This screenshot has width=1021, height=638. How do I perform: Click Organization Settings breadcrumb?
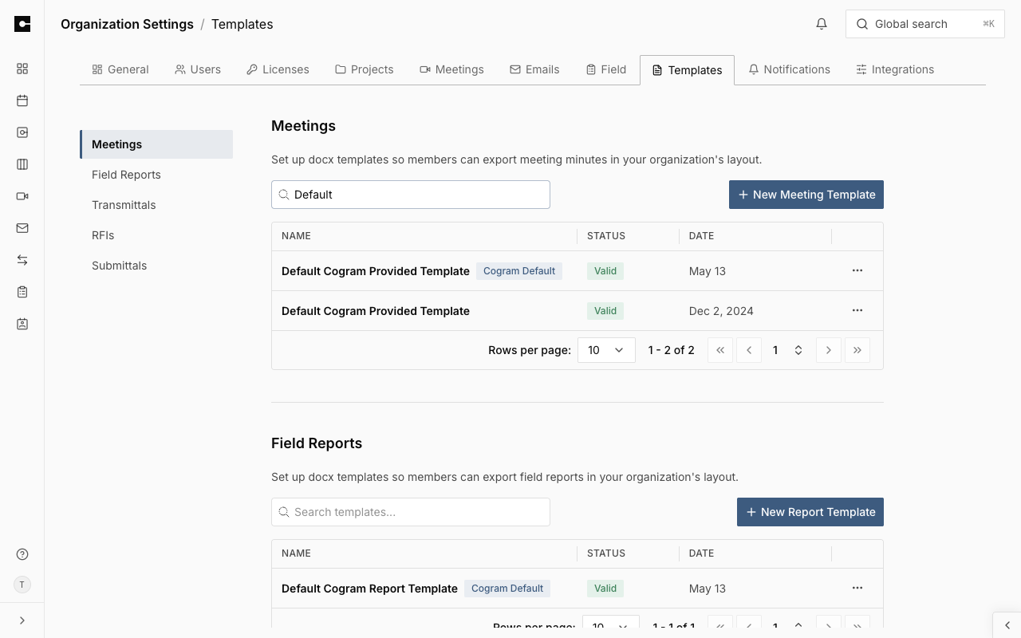pyautogui.click(x=127, y=24)
